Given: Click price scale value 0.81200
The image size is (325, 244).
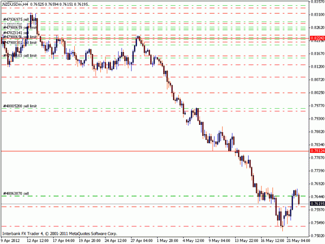Looking at the screenshot, I should click(318, 67).
